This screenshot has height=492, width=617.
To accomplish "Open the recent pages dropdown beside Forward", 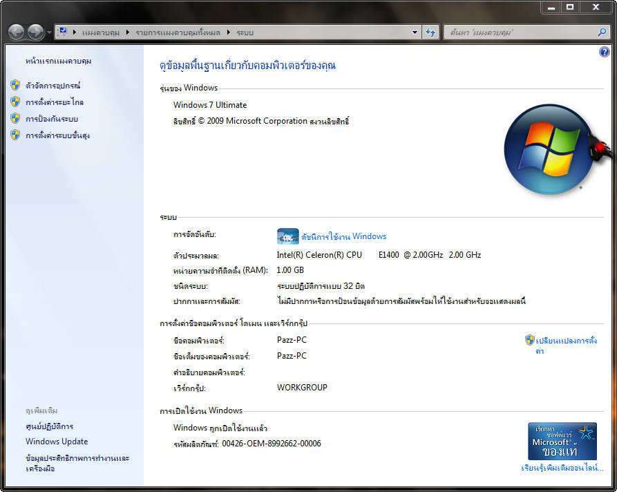I will coord(49,32).
